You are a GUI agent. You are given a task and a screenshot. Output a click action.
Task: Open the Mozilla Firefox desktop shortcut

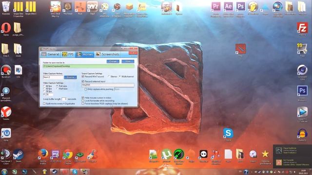coord(43,157)
